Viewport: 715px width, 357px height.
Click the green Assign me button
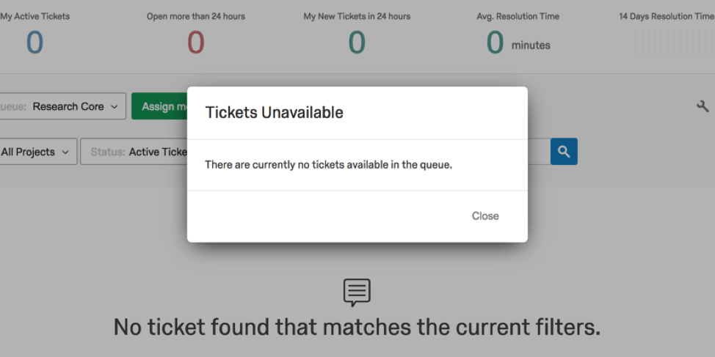[159, 106]
